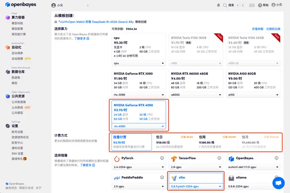
Task: Select the NVIDIA RTX A6000 48GB card
Action: pyautogui.click(x=196, y=84)
